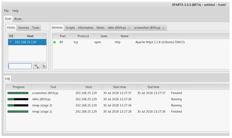Image resolution: width=232 pixels, height=138 pixels.
Task: Sort log by Tool column header
Action: pos(53,87)
